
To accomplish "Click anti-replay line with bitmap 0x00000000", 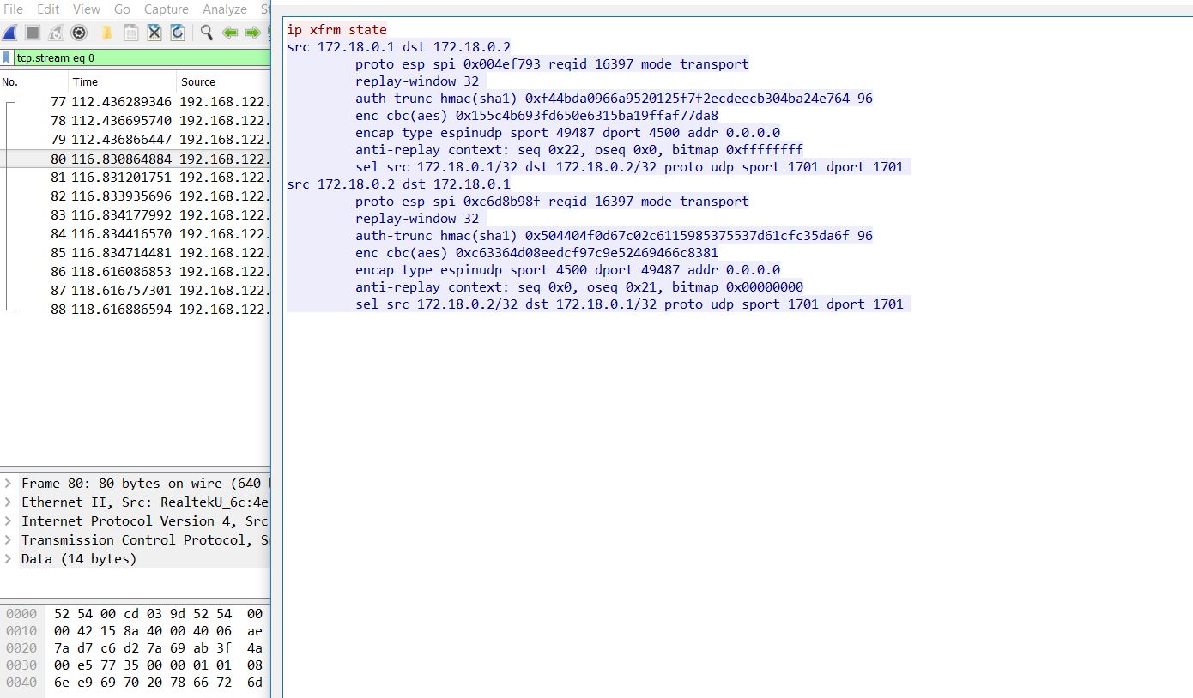I will coord(579,287).
